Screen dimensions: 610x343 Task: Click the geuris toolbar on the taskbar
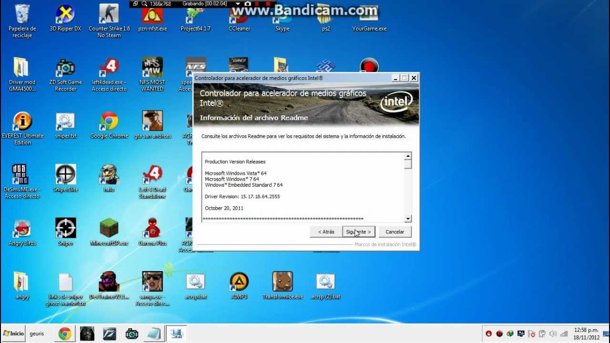click(37, 334)
